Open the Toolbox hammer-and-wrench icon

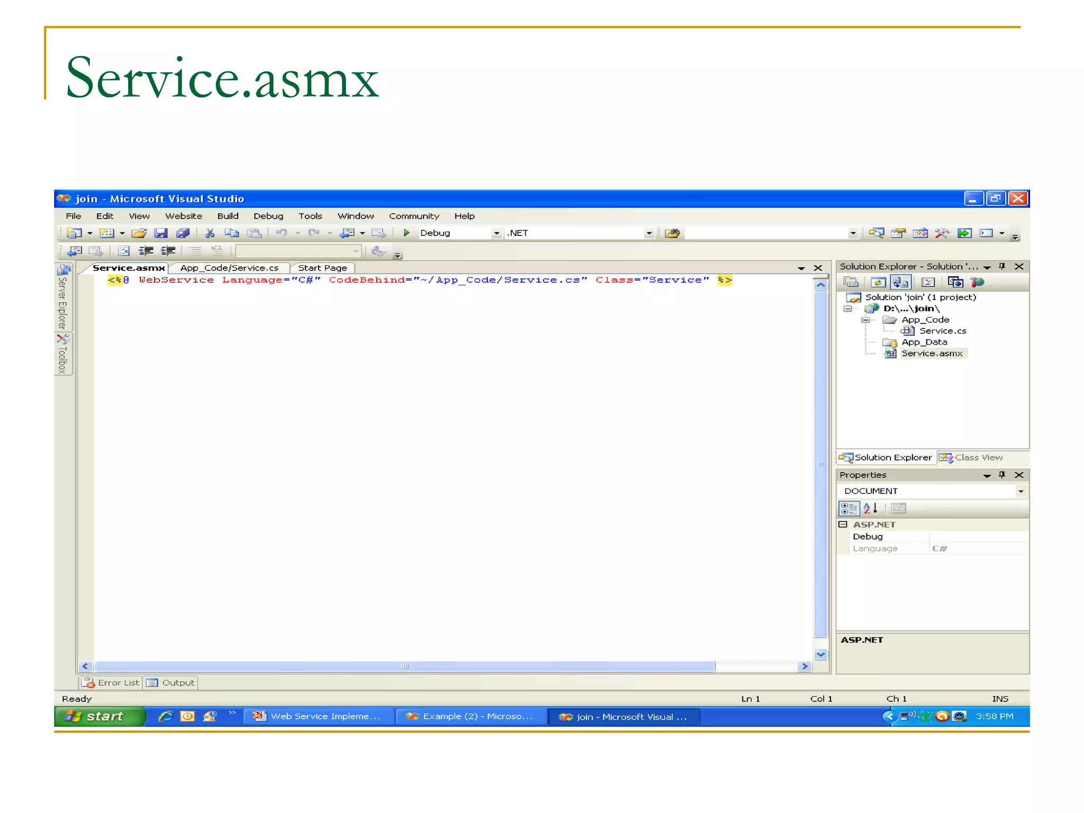coord(942,233)
